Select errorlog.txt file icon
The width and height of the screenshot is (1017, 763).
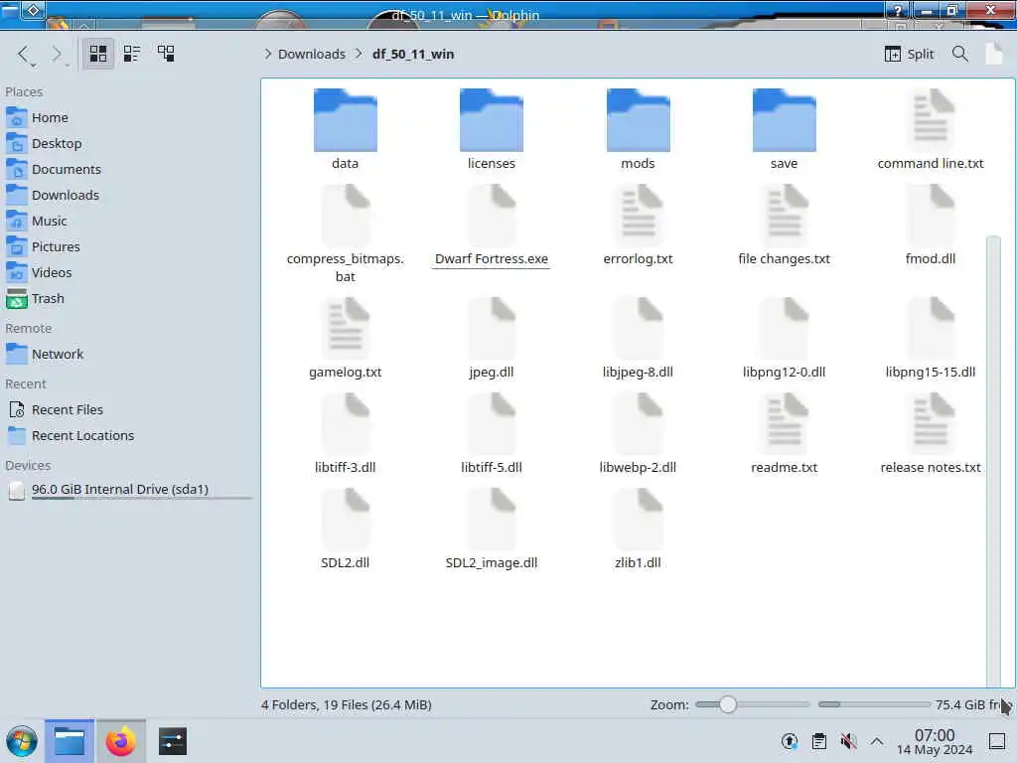click(638, 215)
